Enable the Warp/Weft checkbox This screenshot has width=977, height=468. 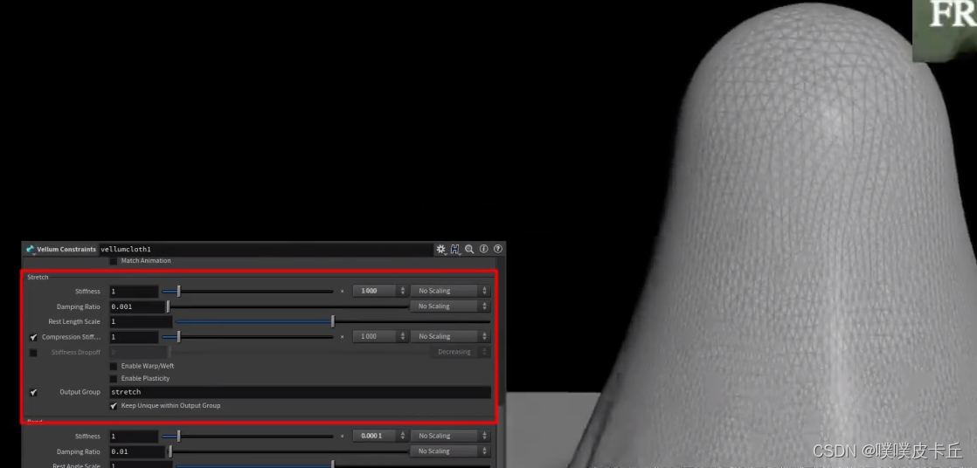pos(114,366)
